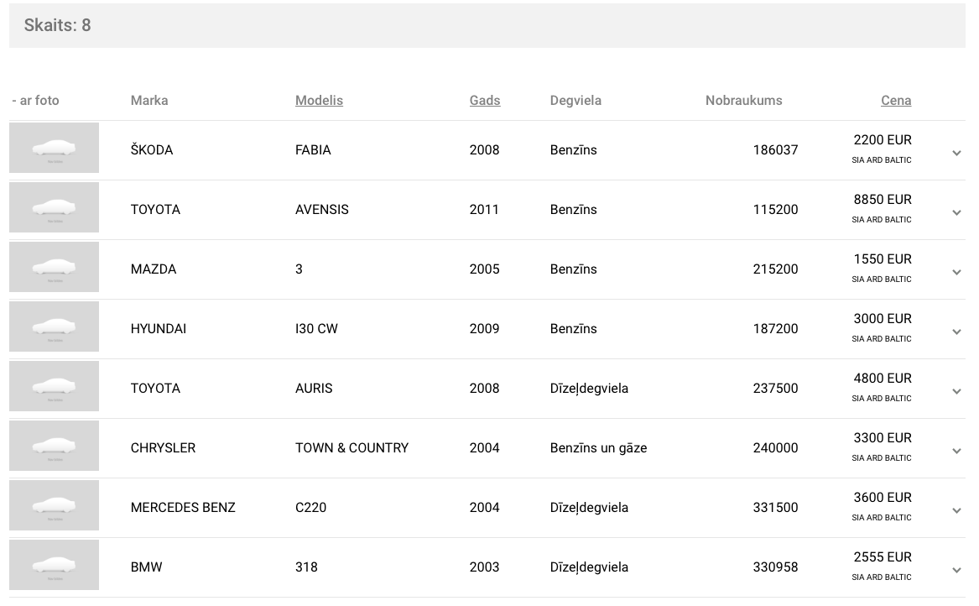Select the MAZDA make cell
Image resolution: width=979 pixels, height=606 pixels.
coord(154,269)
